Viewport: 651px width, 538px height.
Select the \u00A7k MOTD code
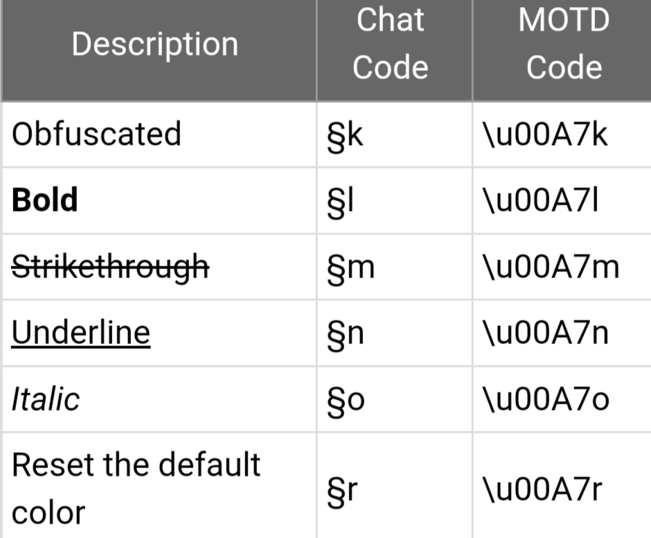[546, 134]
